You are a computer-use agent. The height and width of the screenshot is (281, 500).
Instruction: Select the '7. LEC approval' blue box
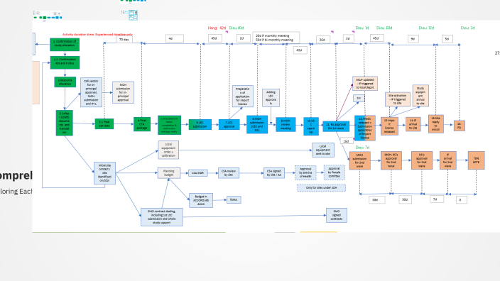point(229,124)
